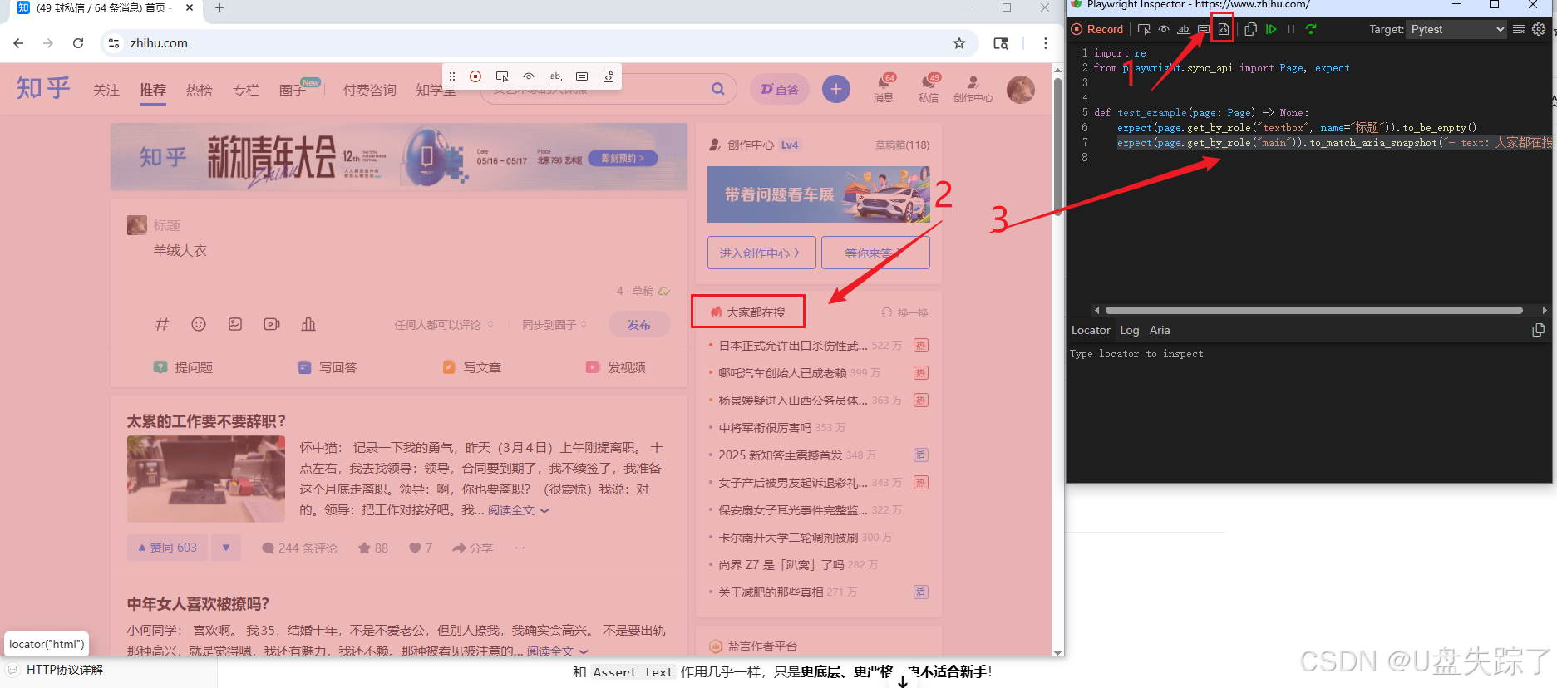Image resolution: width=1557 pixels, height=688 pixels.
Task: Select Assert value icon in Inspector toolbar
Action: pos(1204,29)
